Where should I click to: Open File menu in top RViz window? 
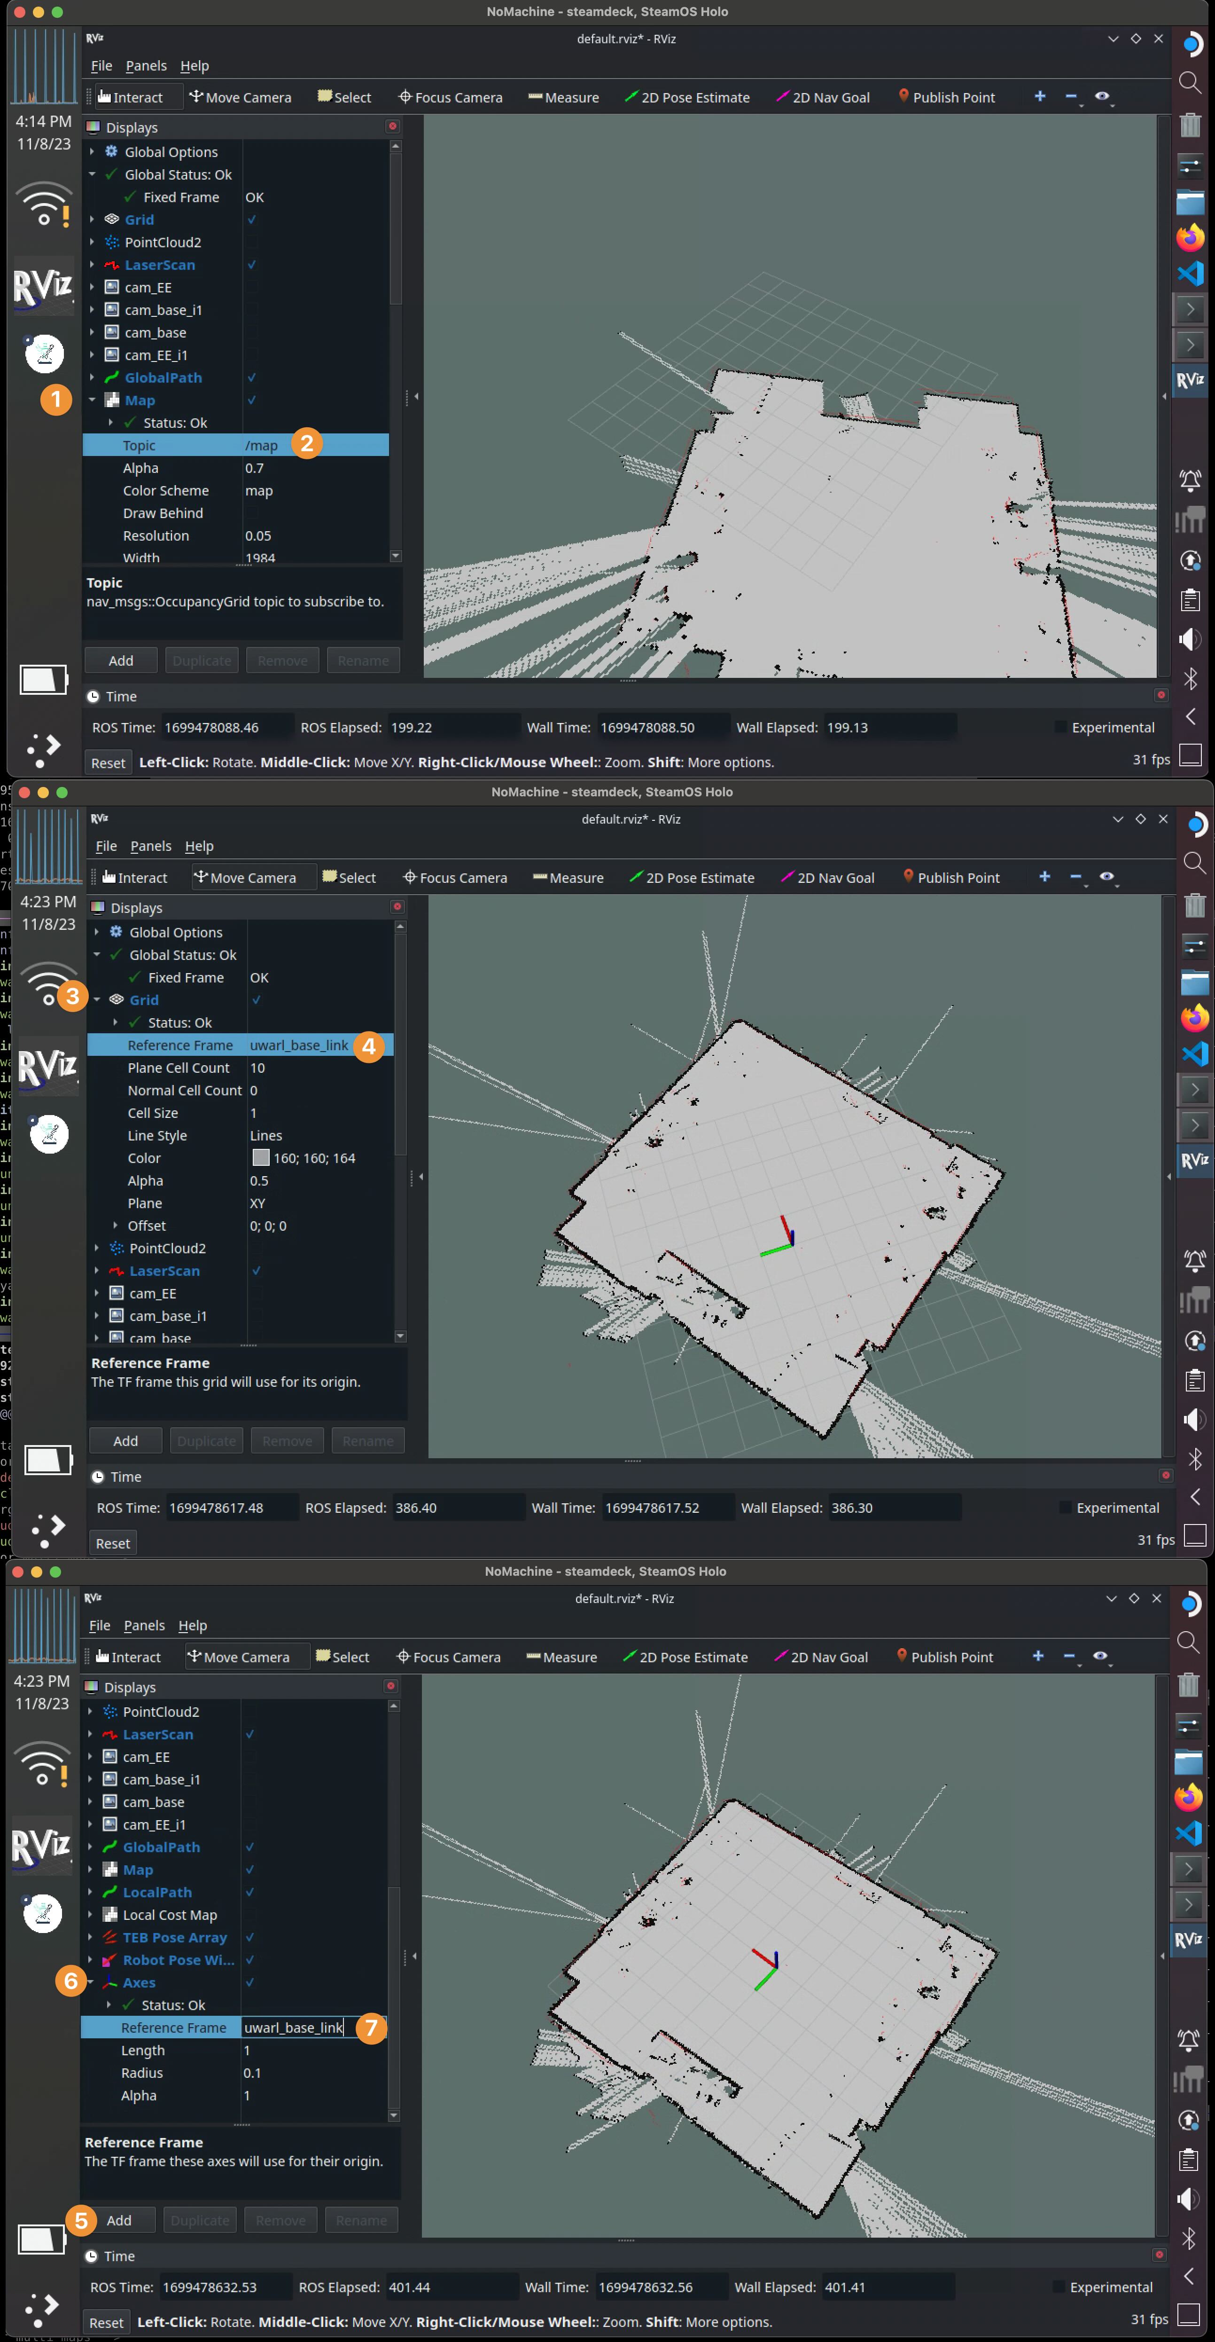pyautogui.click(x=102, y=66)
